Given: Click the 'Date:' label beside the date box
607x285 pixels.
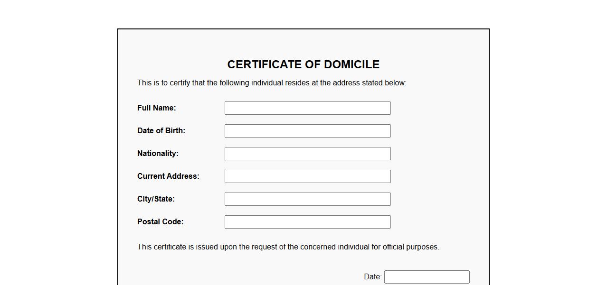Looking at the screenshot, I should click(x=372, y=277).
